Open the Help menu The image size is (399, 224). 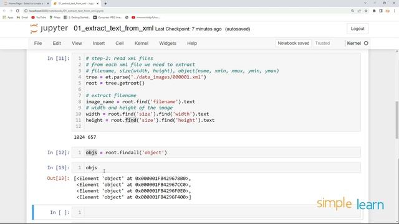tap(192, 43)
